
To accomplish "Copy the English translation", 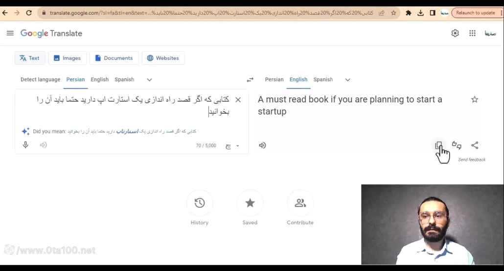I will tap(439, 145).
